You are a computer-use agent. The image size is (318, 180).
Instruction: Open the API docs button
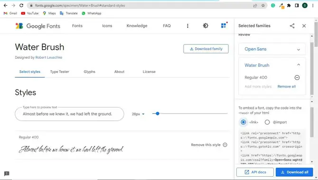tap(255, 172)
